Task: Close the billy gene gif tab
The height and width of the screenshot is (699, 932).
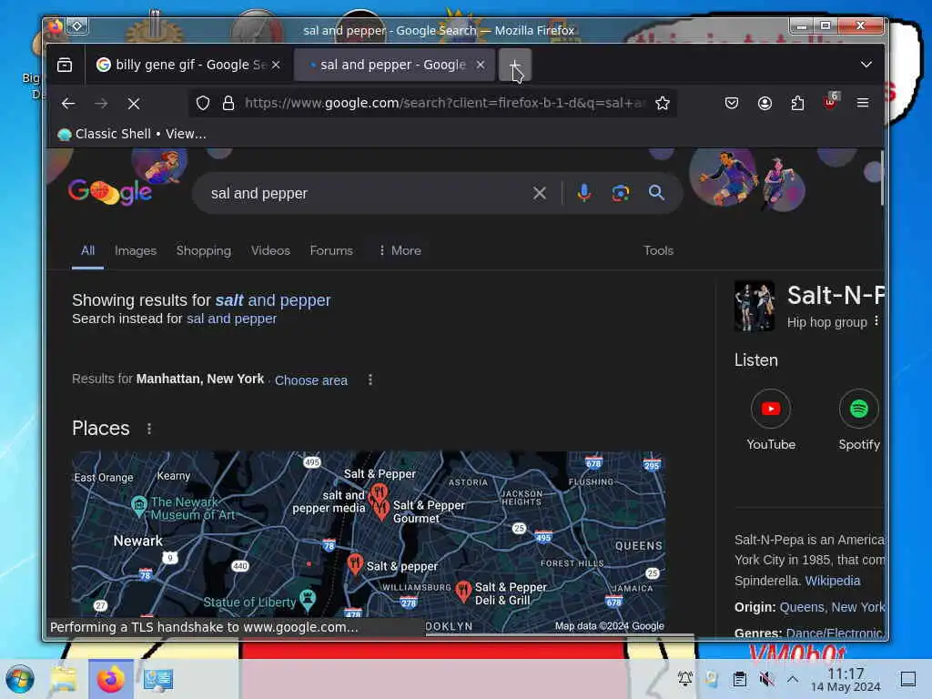Action: pyautogui.click(x=276, y=65)
